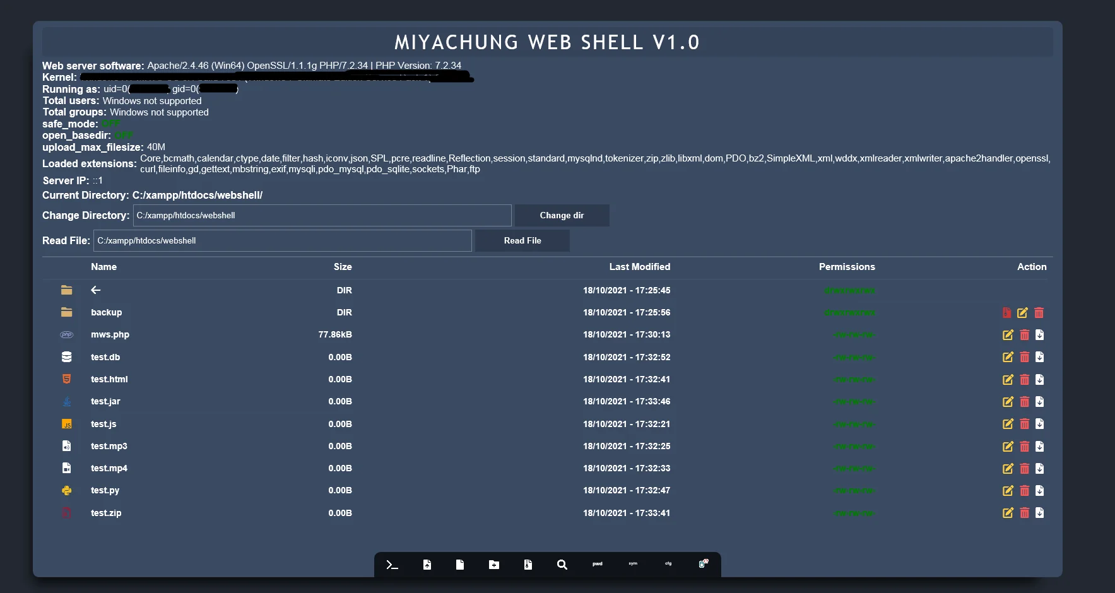1115x593 pixels.
Task: Edit mws.php with the pencil icon
Action: [1007, 334]
